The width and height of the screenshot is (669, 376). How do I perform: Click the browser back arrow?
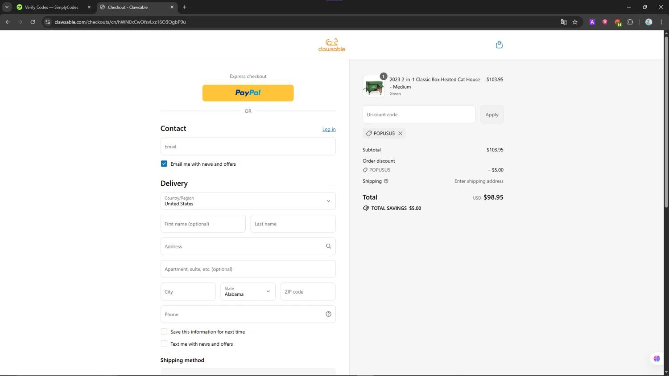(x=8, y=22)
